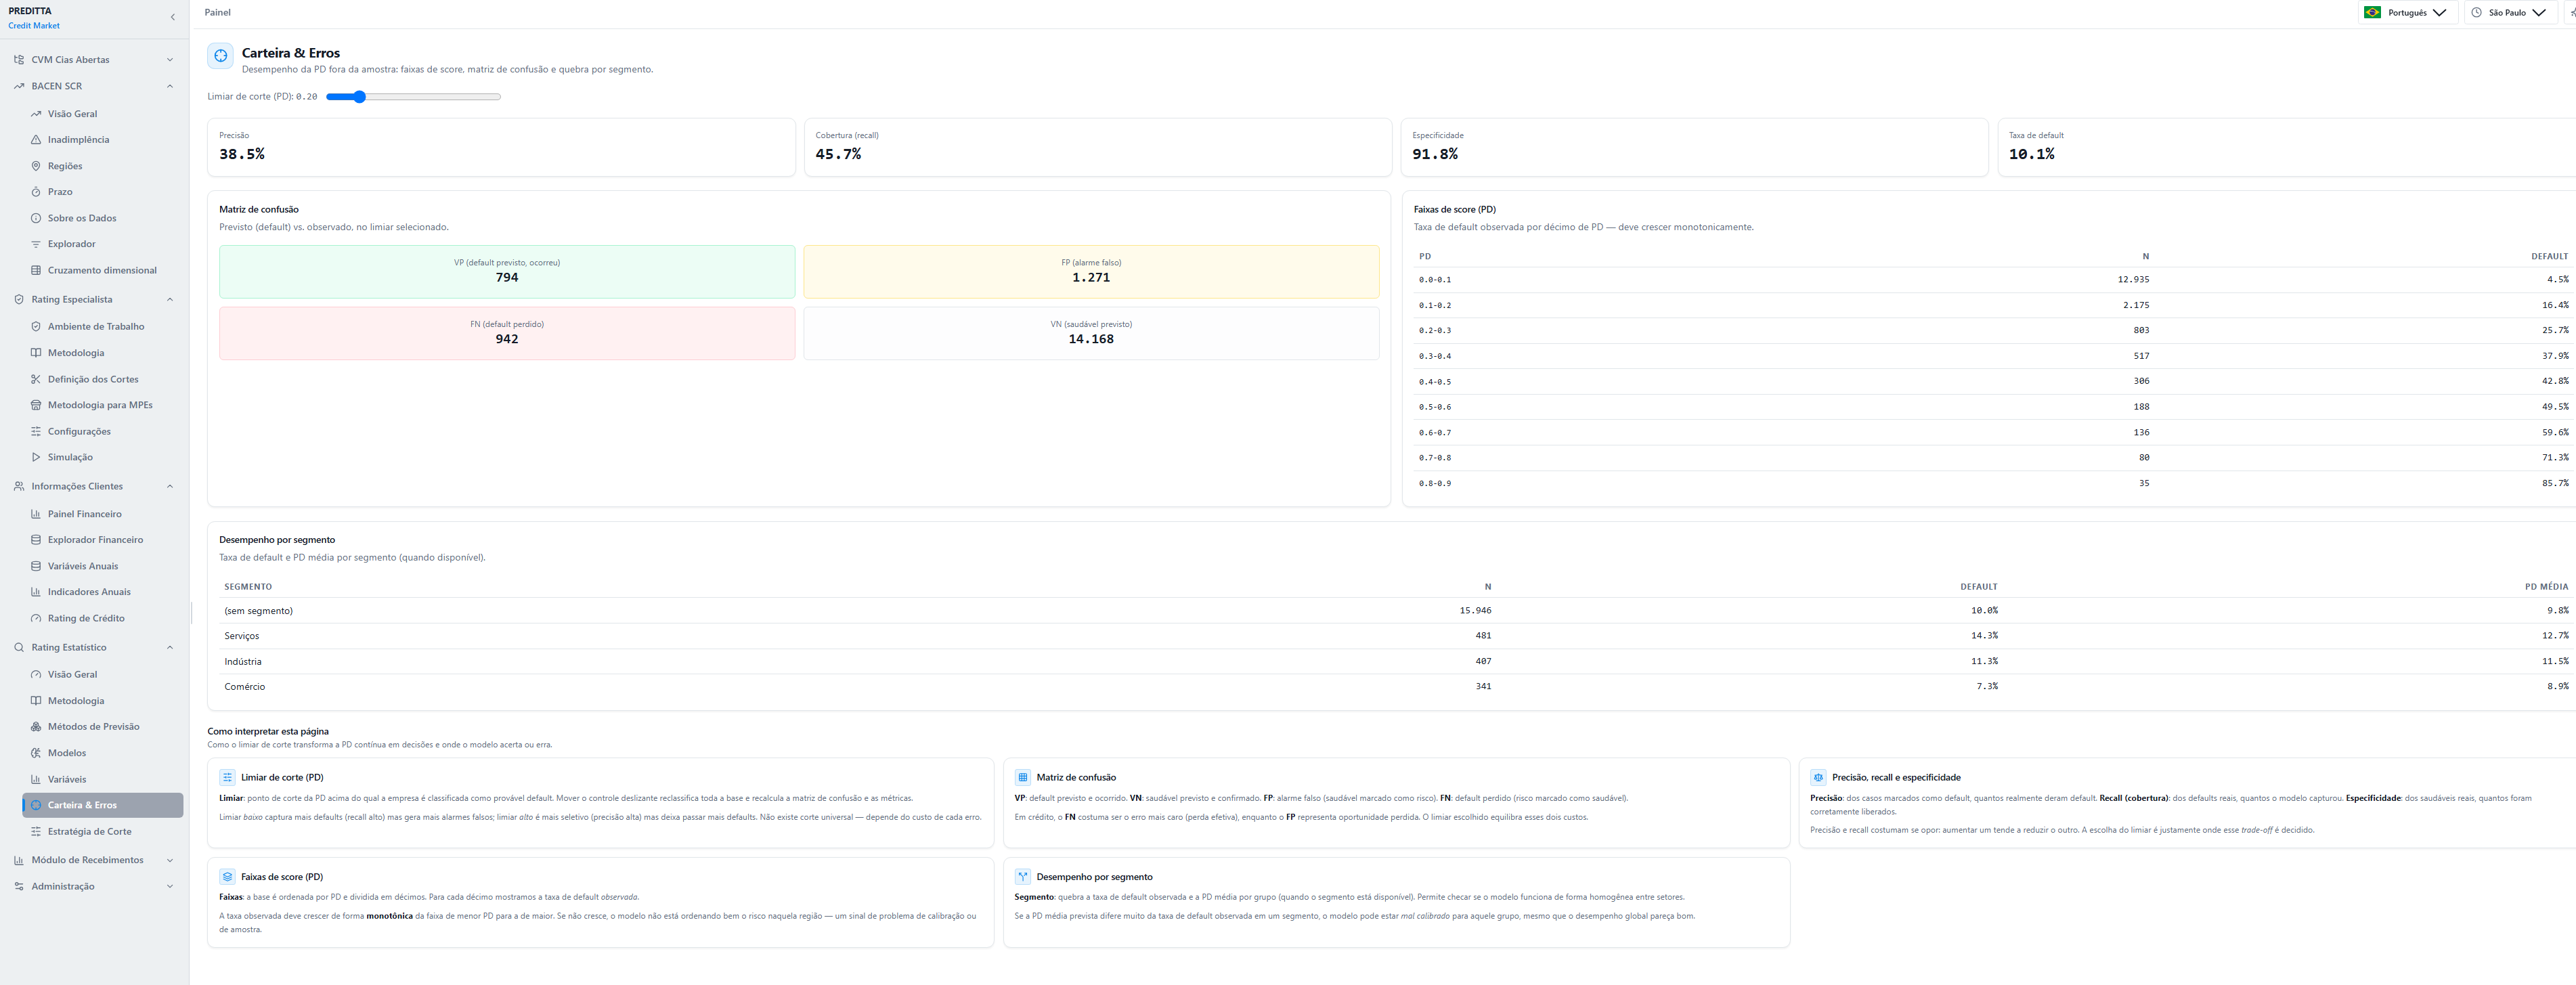Click the Prazo timer icon
This screenshot has height=985, width=2576.
click(x=36, y=192)
